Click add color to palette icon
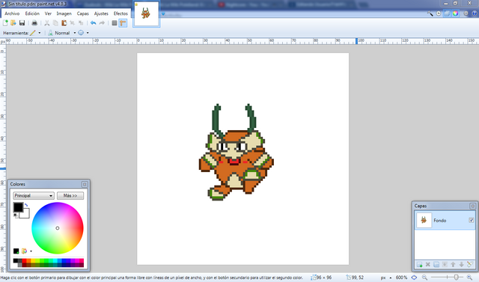This screenshot has height=282, width=479. 16,251
